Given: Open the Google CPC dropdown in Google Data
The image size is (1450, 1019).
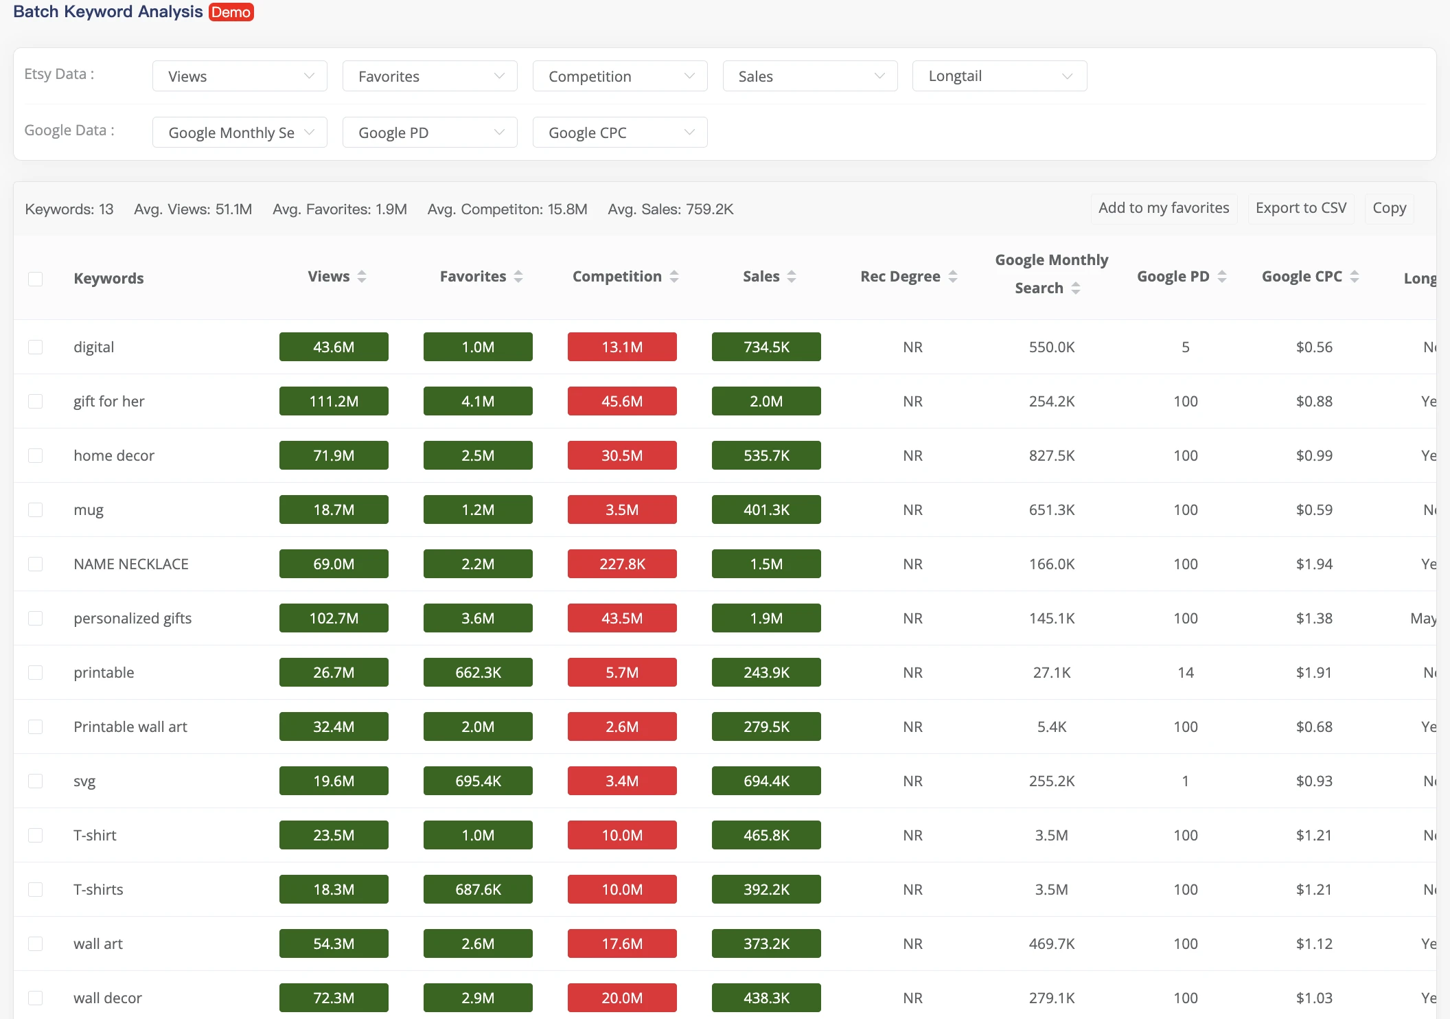Looking at the screenshot, I should tap(619, 132).
